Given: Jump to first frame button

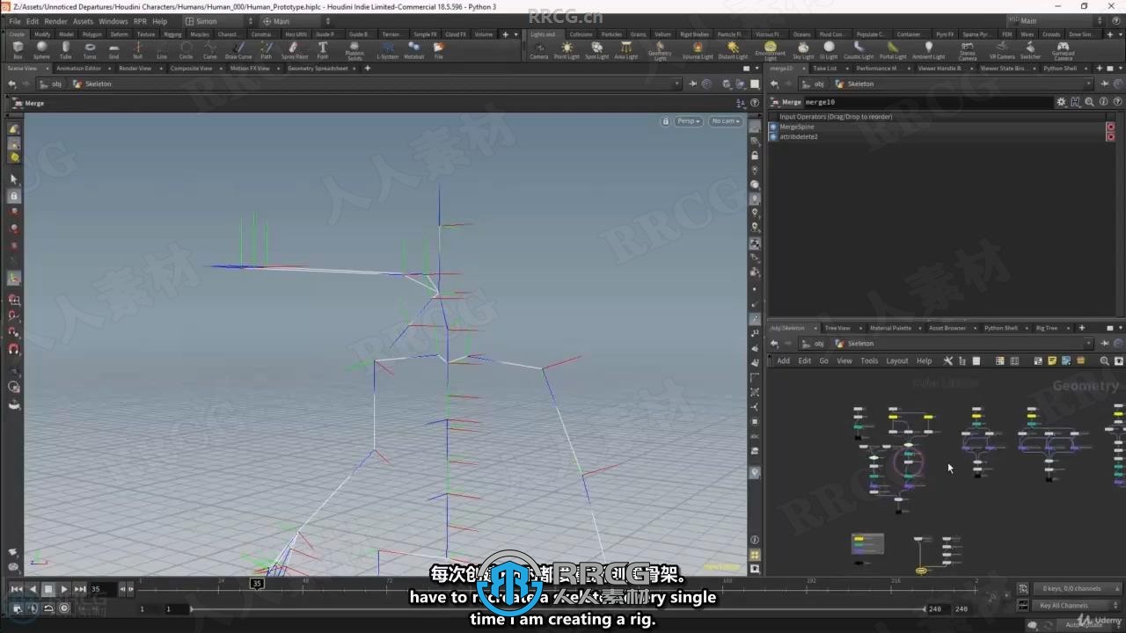Looking at the screenshot, I should coord(16,589).
